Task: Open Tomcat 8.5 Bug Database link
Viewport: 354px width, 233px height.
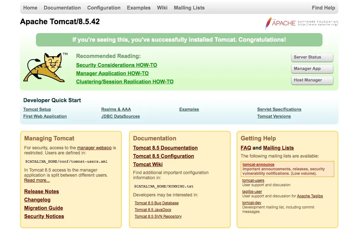Action: 156,203
